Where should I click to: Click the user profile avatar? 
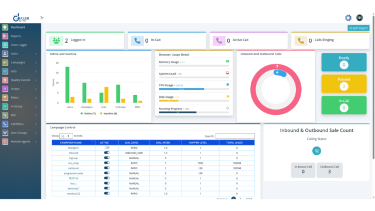click(359, 18)
